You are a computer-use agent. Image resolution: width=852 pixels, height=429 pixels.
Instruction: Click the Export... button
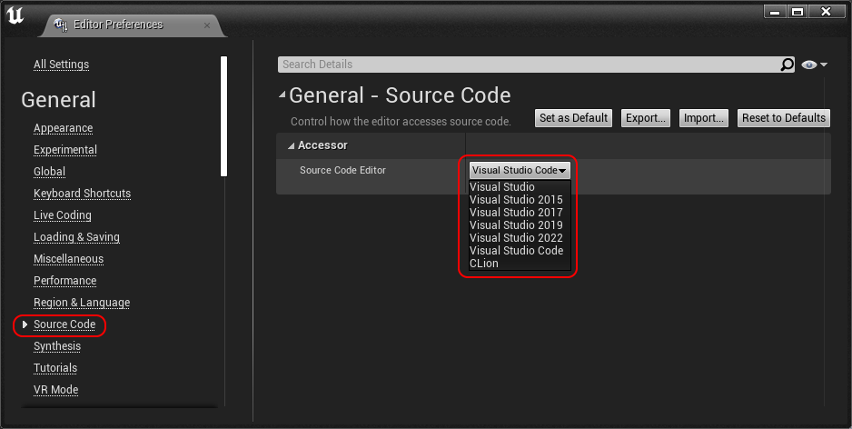point(646,118)
